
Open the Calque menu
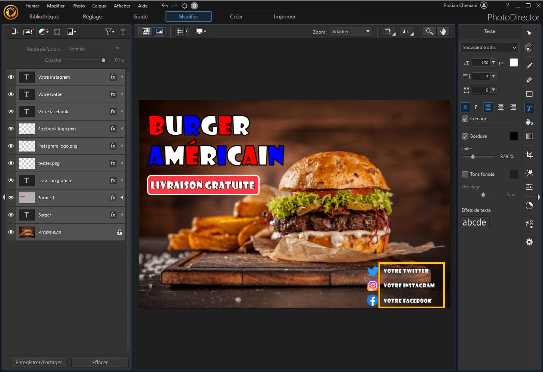[x=99, y=6]
